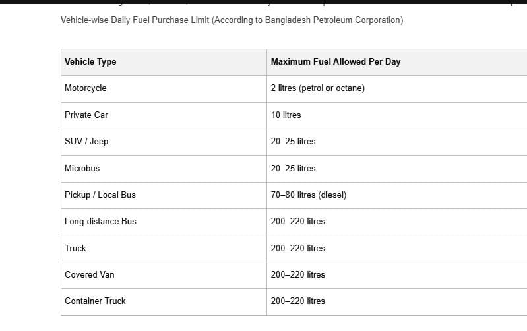The width and height of the screenshot is (527, 331).
Task: Select the Private Car cell
Action: click(x=86, y=115)
